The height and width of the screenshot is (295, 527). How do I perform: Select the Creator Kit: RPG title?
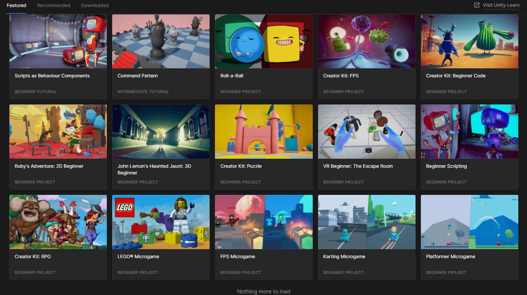(x=33, y=256)
